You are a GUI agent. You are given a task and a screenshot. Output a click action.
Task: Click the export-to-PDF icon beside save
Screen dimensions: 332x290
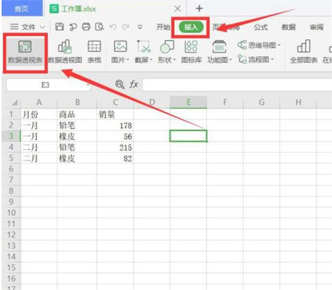(73, 27)
